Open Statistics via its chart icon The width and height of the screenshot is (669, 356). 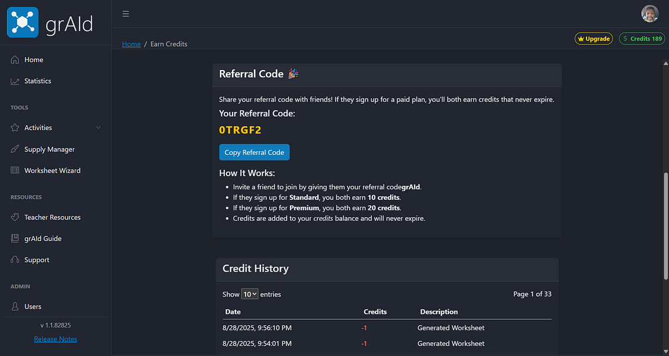point(15,81)
